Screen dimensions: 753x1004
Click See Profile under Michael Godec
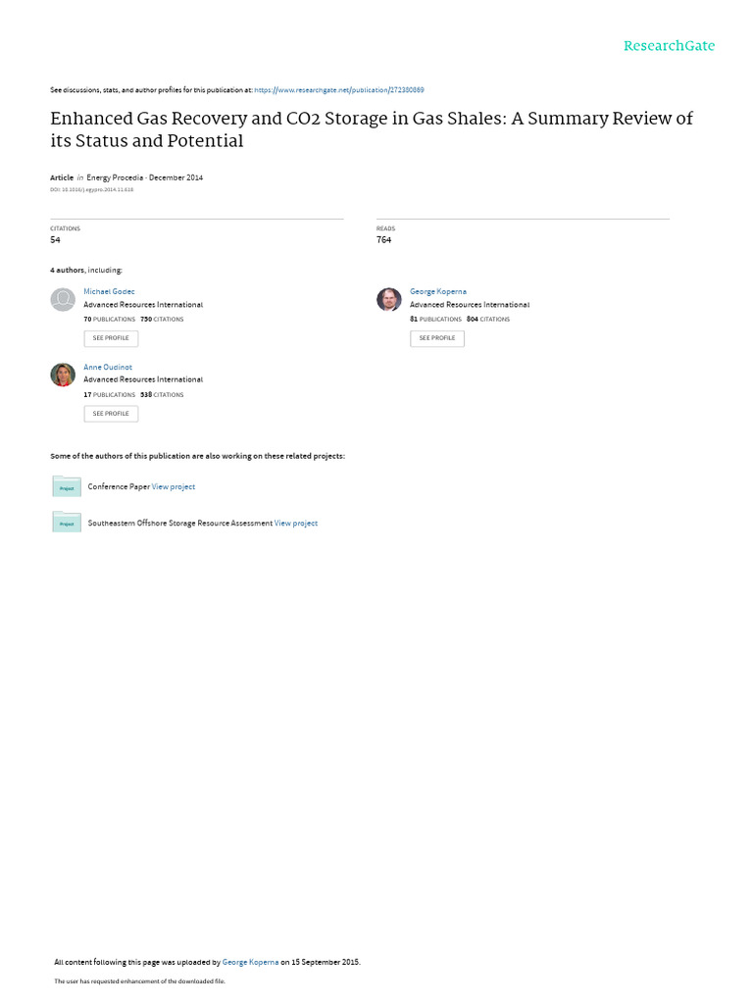(111, 338)
